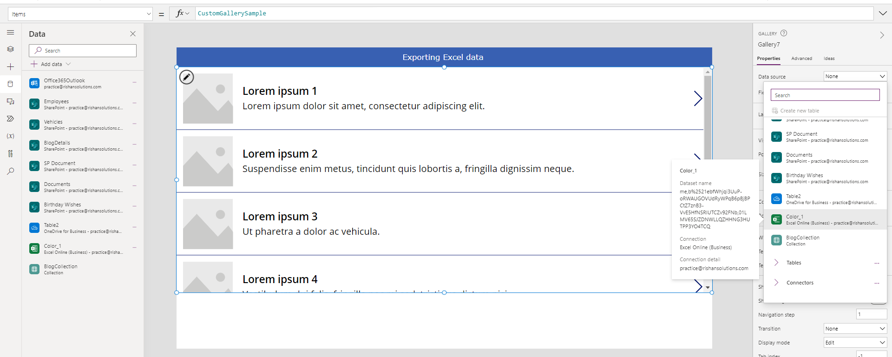The width and height of the screenshot is (892, 357).
Task: Click the sidebar magnifier search icon
Action: coord(10,171)
